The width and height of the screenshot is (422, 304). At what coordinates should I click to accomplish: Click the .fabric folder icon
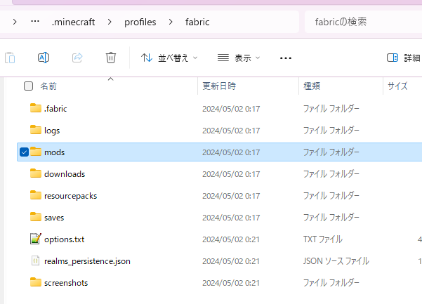pyautogui.click(x=36, y=108)
